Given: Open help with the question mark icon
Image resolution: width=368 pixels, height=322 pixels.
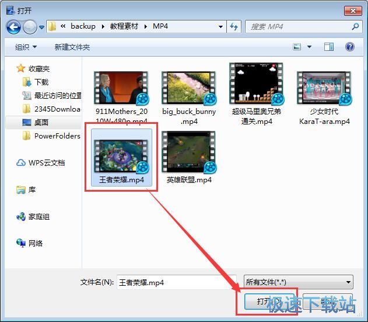Looking at the screenshot, I should (x=350, y=47).
